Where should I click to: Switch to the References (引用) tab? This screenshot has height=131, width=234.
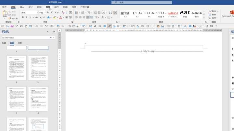coord(48,7)
